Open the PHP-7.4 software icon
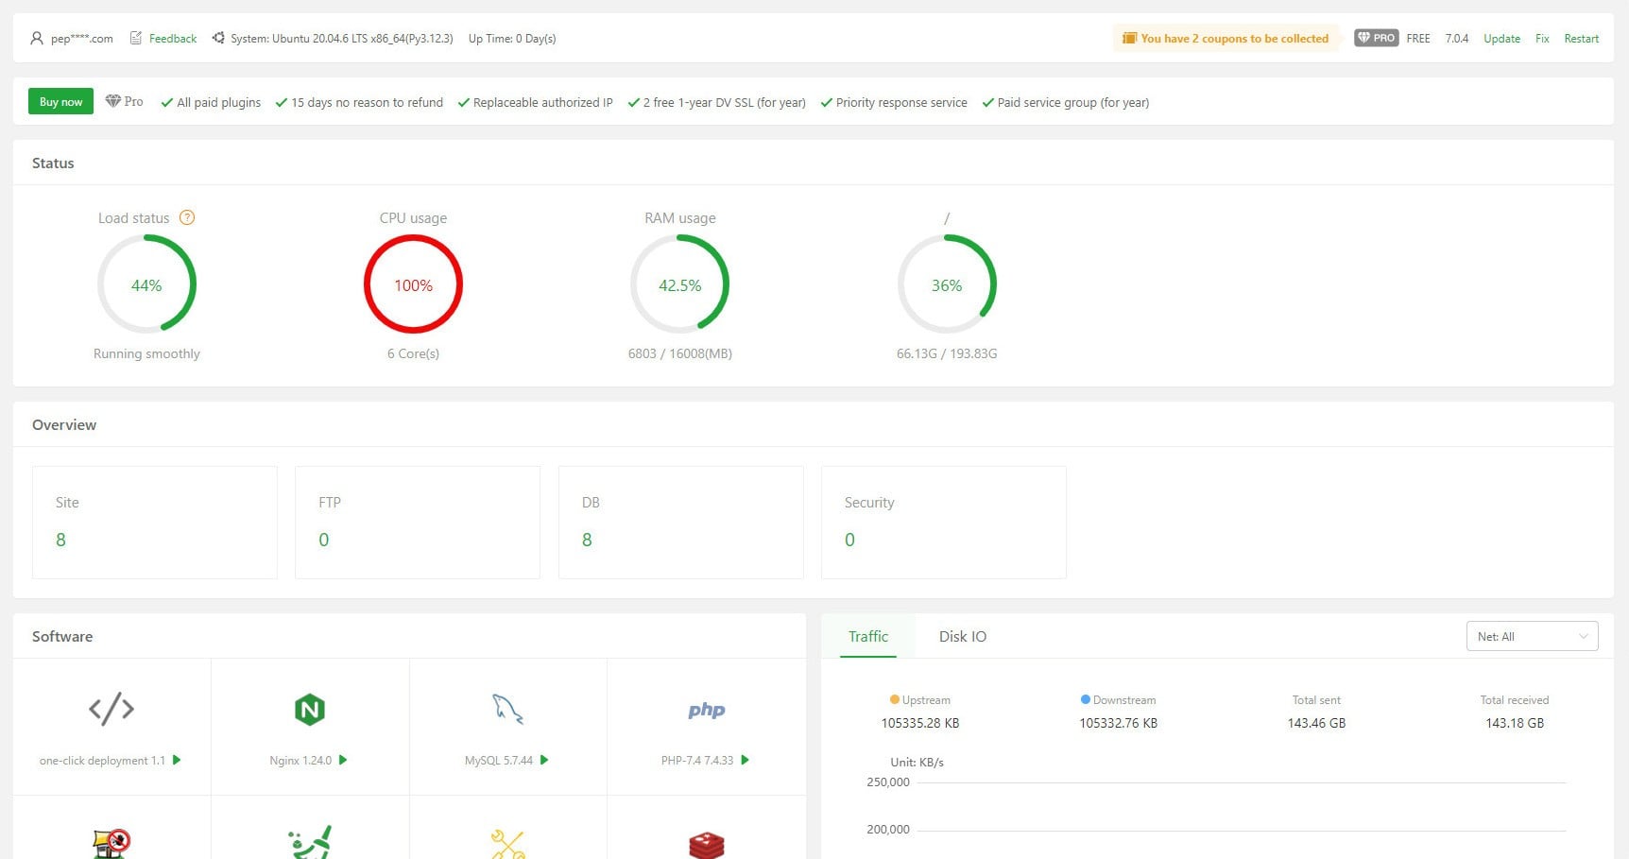The height and width of the screenshot is (859, 1629). click(x=706, y=710)
